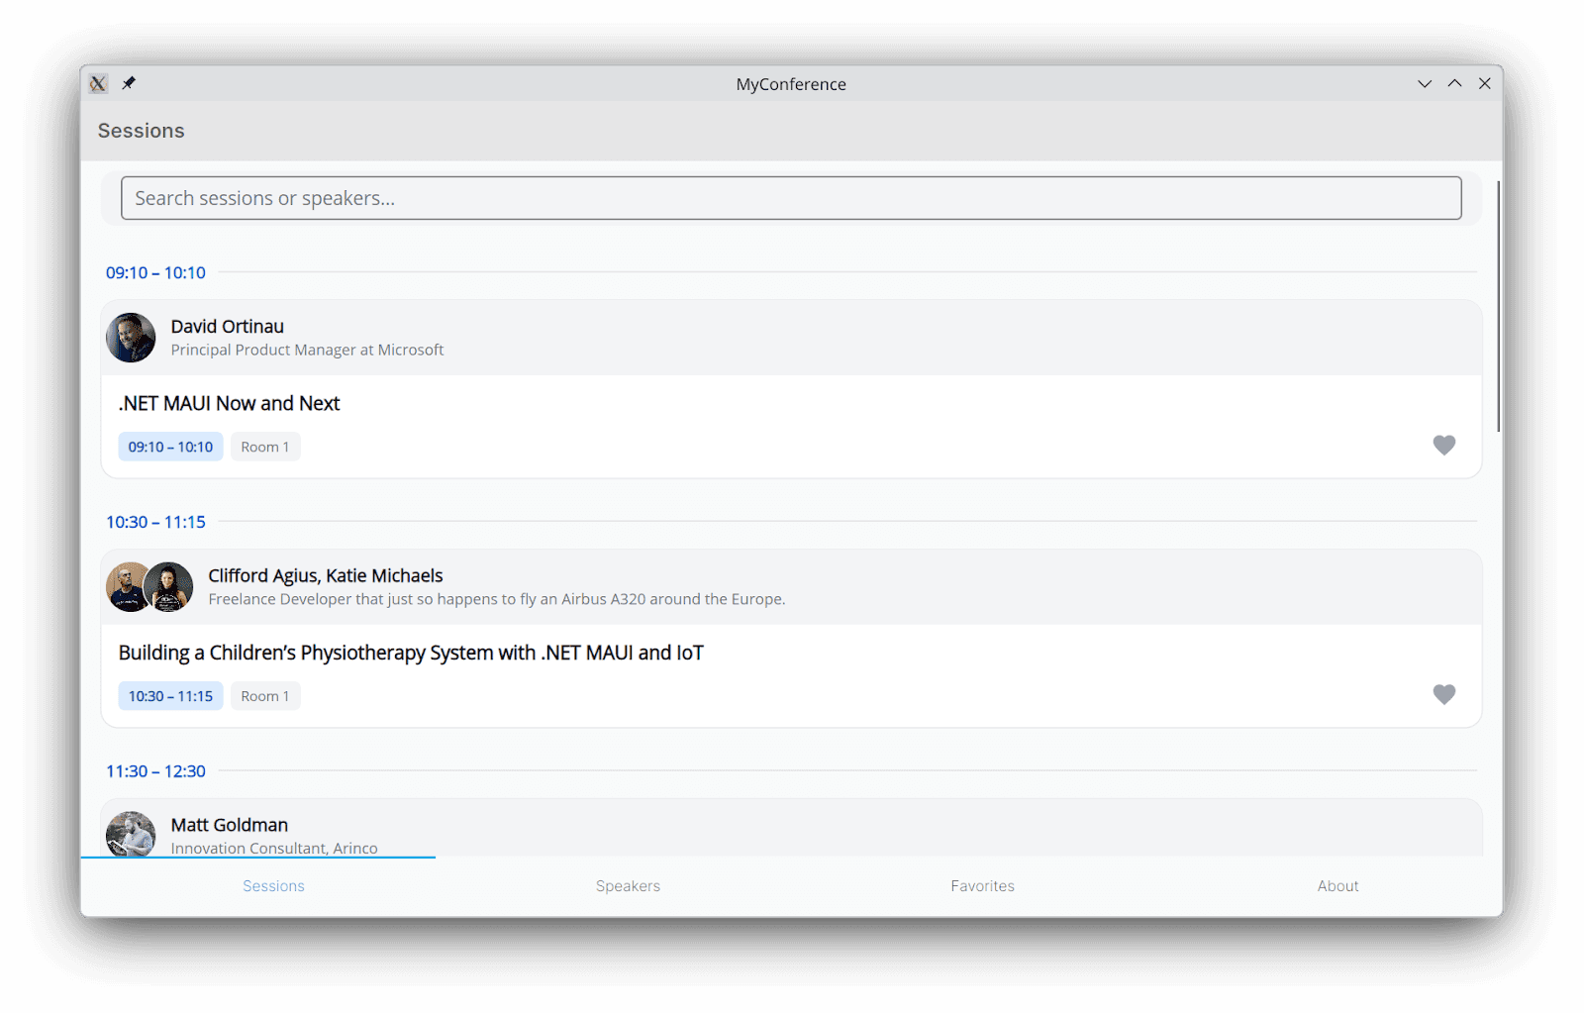Click Principal Product Manager at Microsoft subtitle

point(307,350)
